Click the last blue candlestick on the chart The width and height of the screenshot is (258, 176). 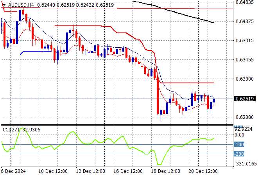214,101
